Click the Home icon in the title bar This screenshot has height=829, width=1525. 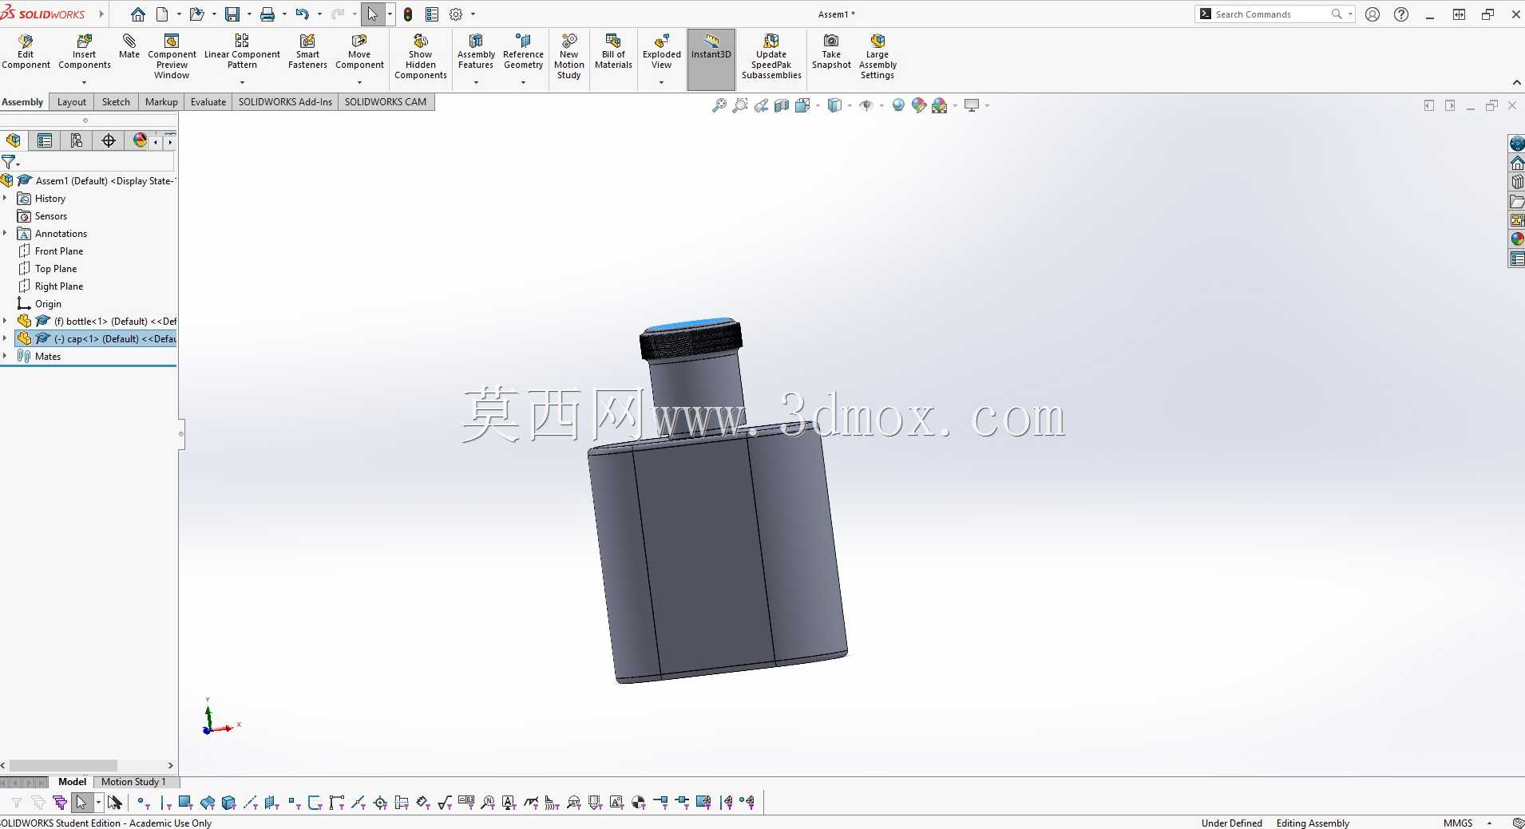pos(138,14)
